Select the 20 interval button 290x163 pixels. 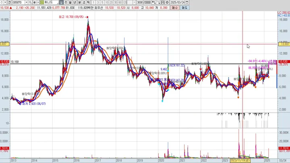click(x=111, y=2)
